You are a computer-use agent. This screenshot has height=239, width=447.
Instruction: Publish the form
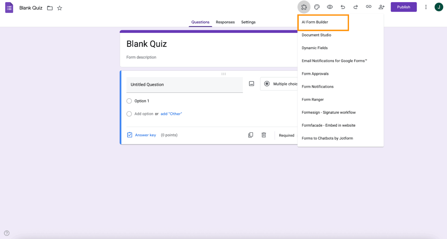tap(404, 7)
